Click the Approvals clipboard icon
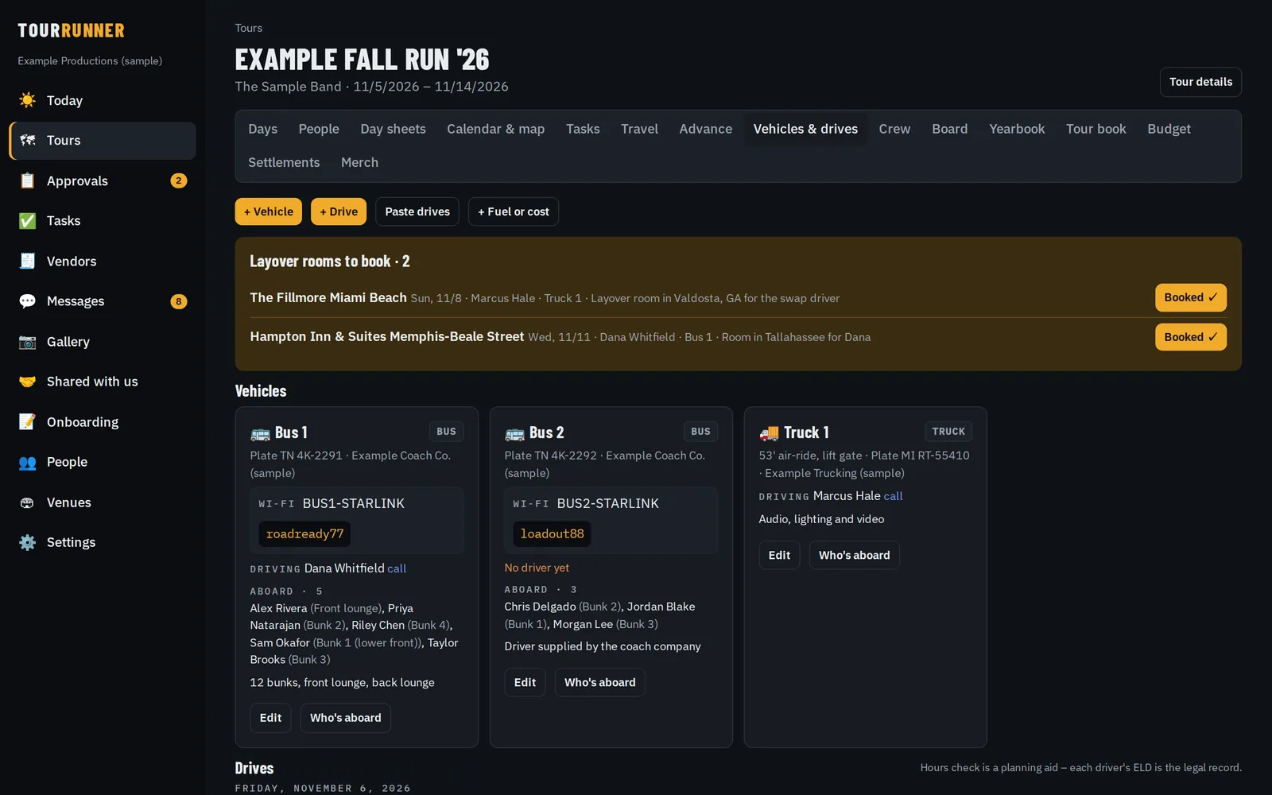The height and width of the screenshot is (795, 1272). click(27, 180)
